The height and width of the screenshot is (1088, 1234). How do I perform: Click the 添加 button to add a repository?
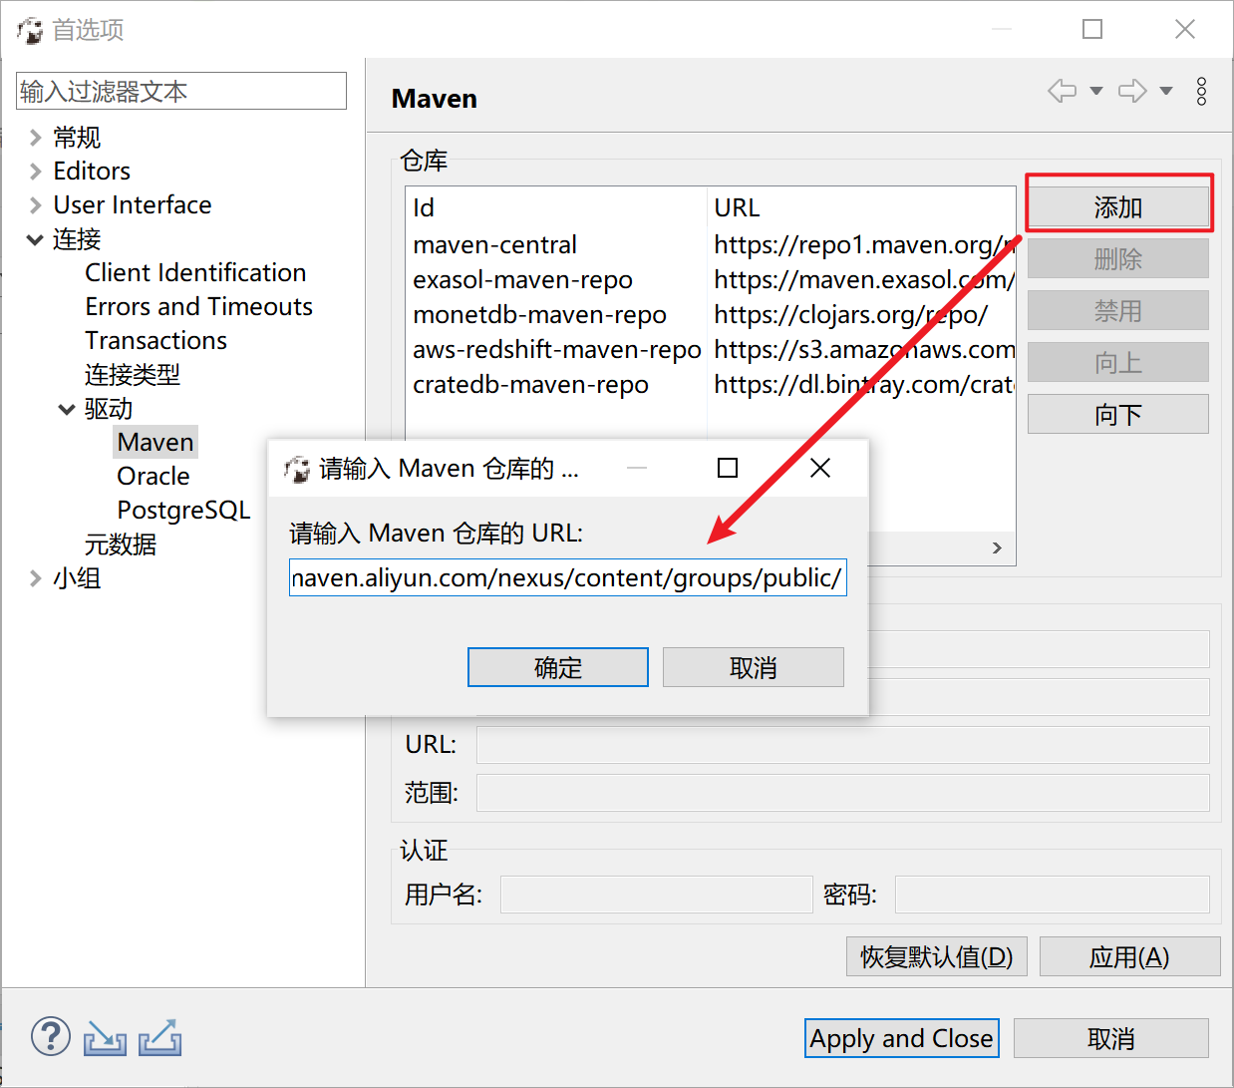[x=1117, y=205]
